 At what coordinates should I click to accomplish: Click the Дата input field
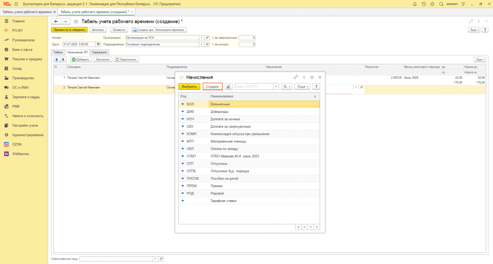click(79, 45)
